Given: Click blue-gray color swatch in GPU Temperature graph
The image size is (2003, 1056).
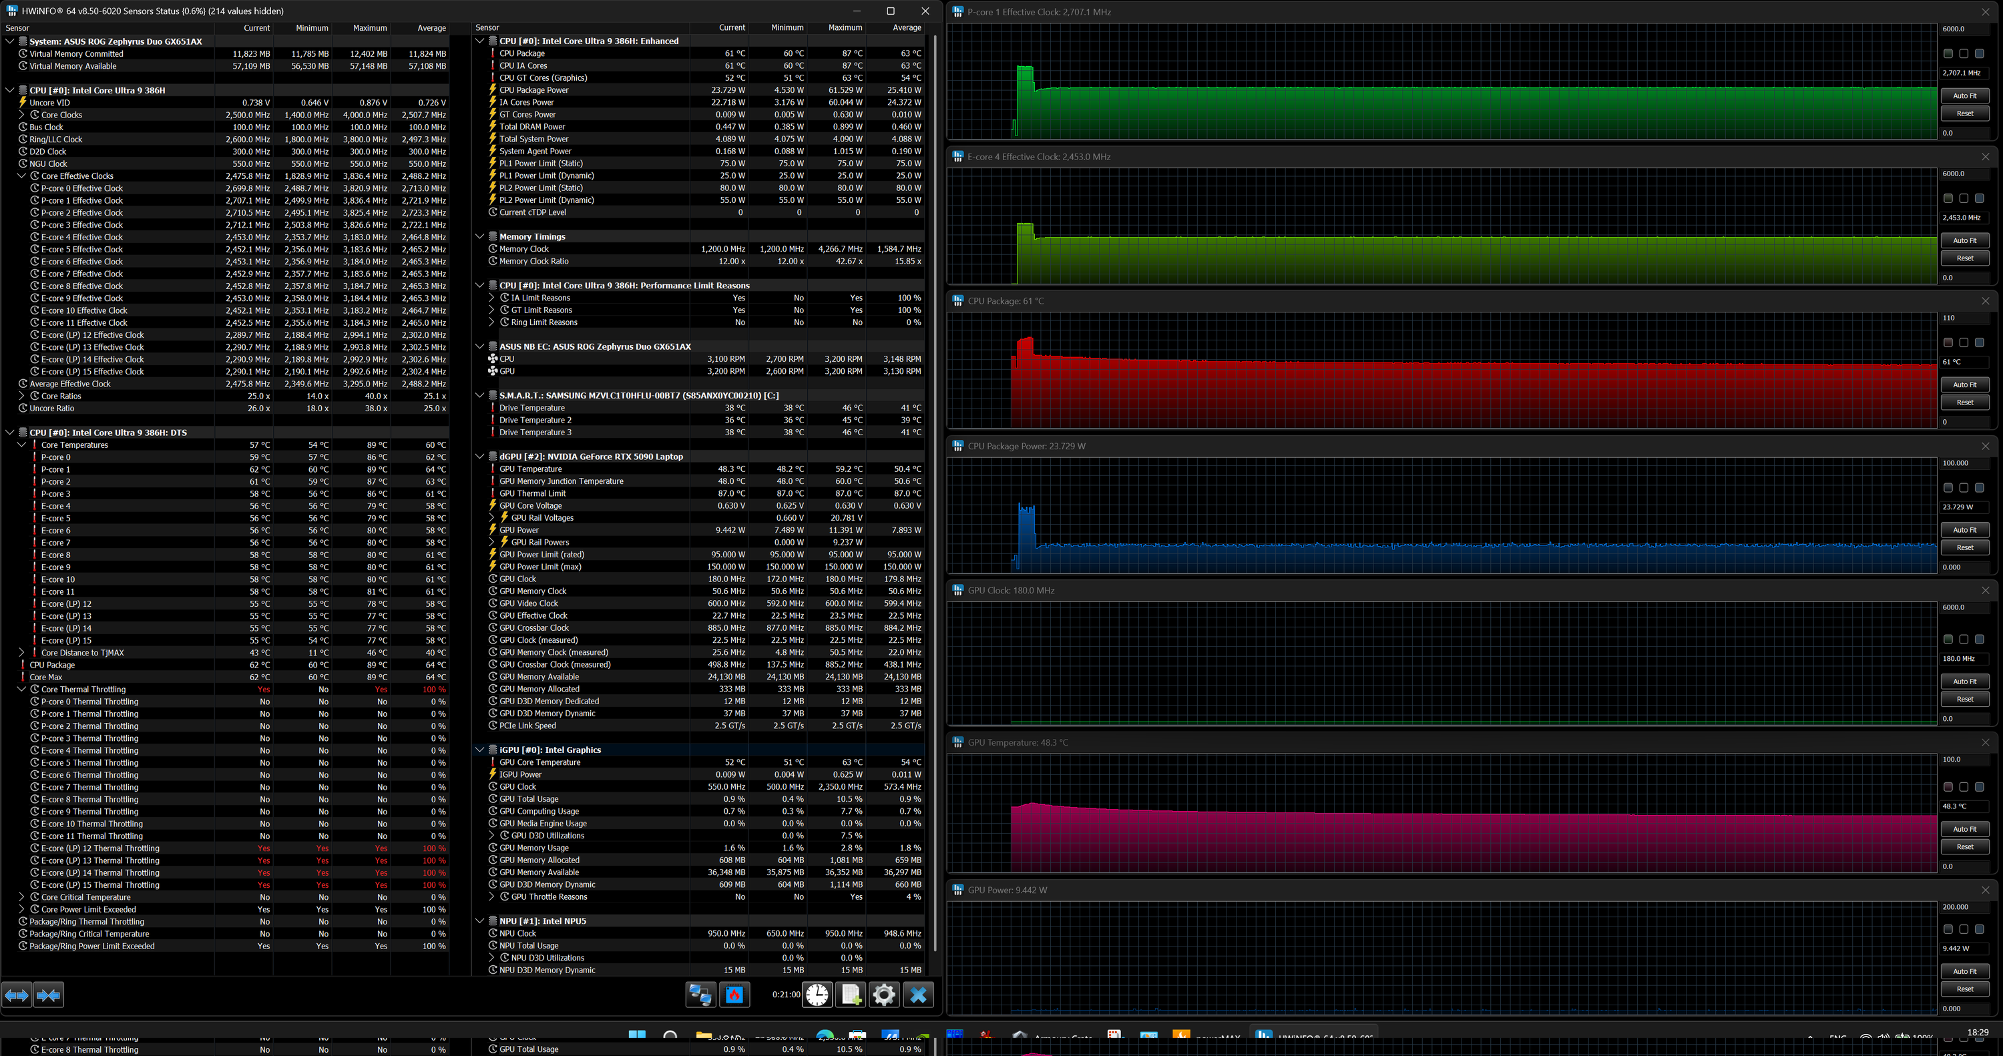Looking at the screenshot, I should 1979,787.
